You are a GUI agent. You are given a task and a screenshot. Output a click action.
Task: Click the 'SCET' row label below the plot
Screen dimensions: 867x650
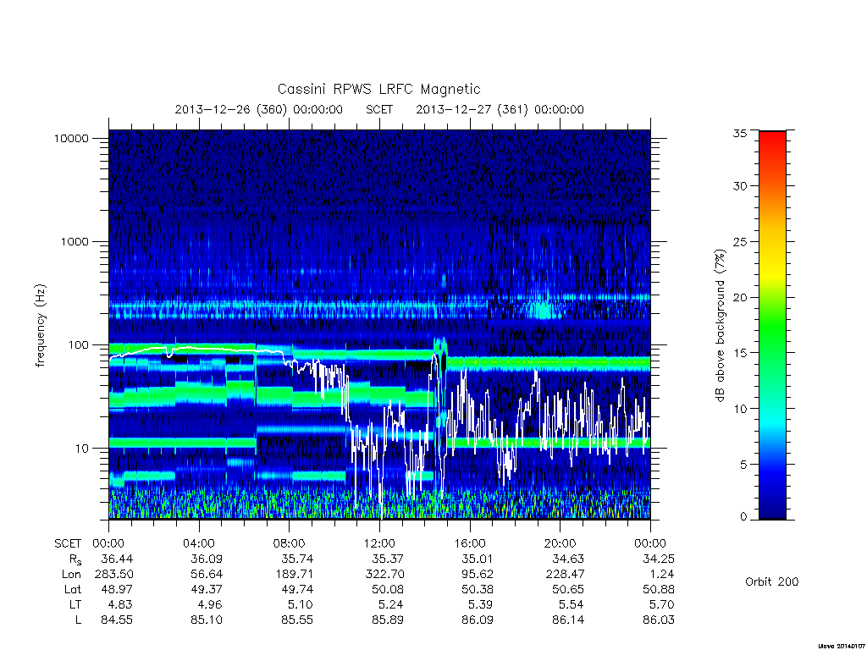coord(68,543)
